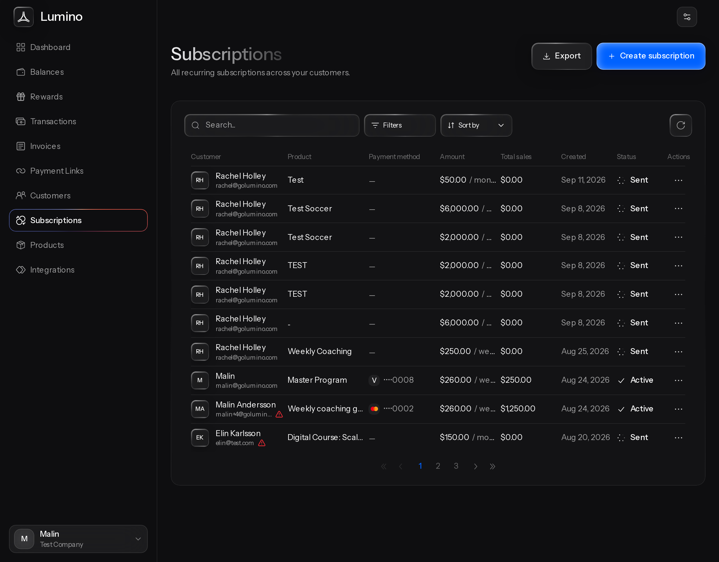Click the Created column header

573,157
